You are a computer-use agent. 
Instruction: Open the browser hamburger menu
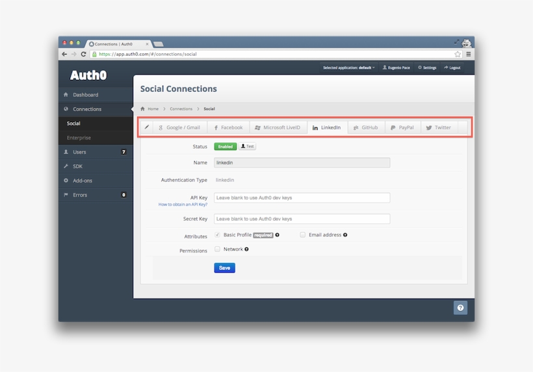469,54
